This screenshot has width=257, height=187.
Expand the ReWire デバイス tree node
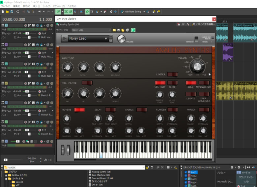click(x=6, y=175)
